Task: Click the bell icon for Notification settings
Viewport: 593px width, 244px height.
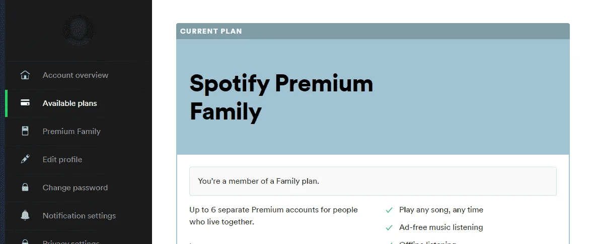Action: coord(25,215)
